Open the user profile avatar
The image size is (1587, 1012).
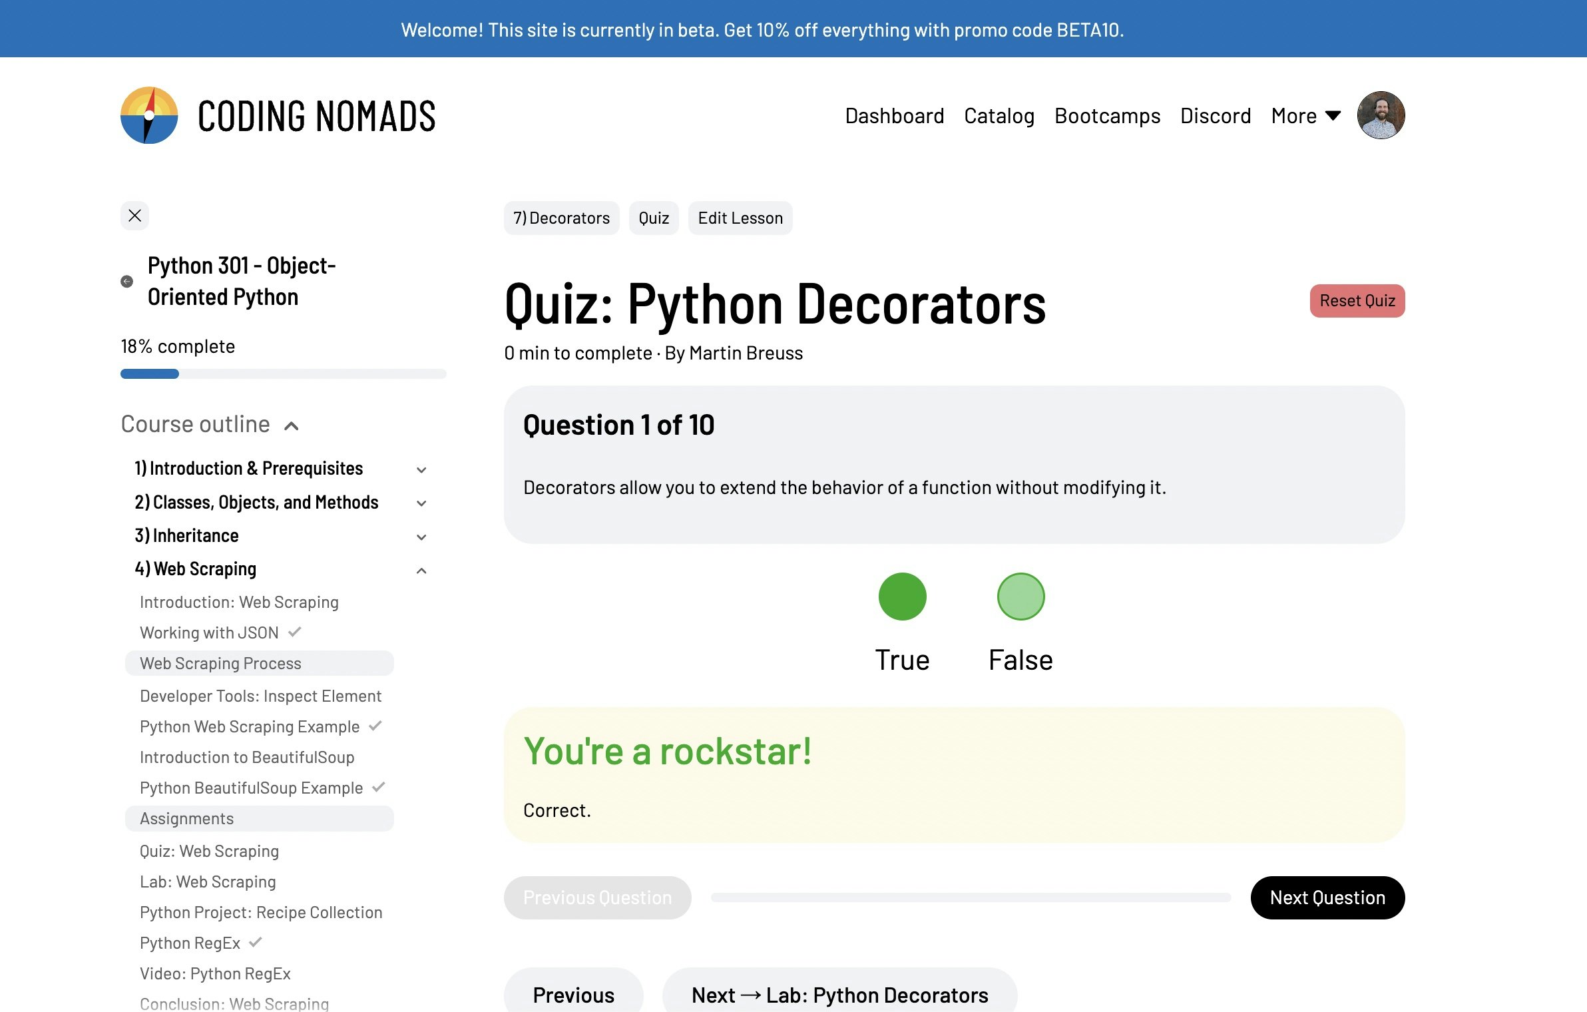click(x=1381, y=115)
